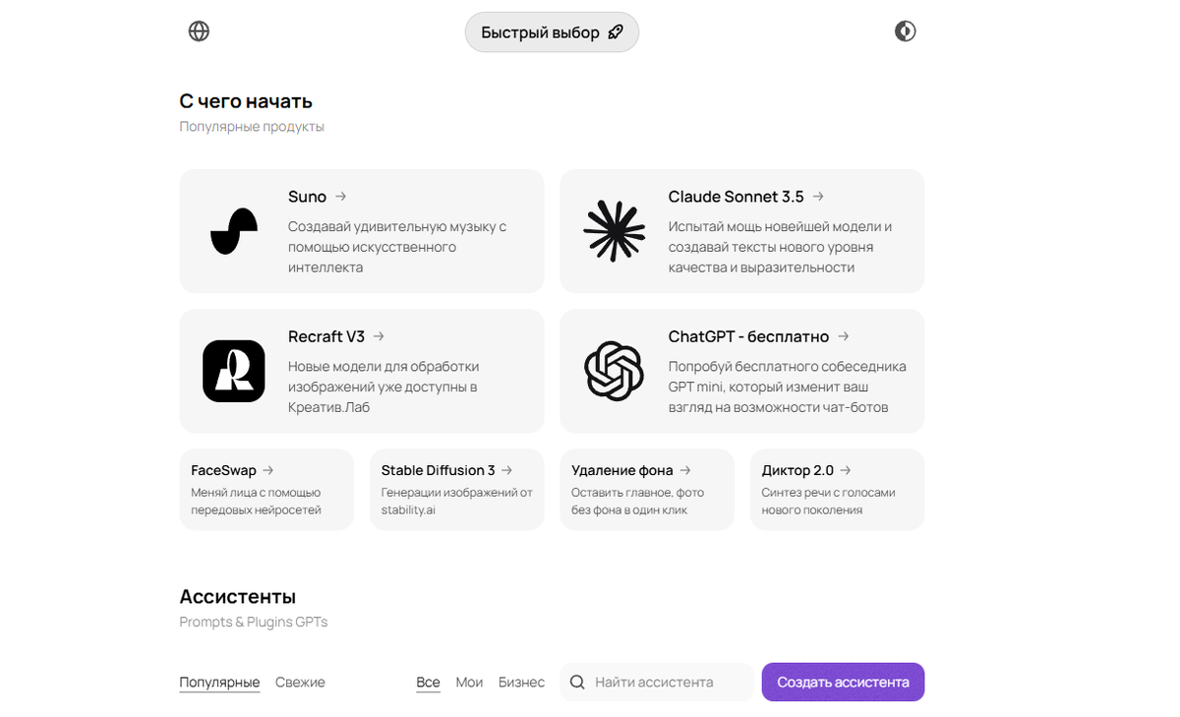Viewport: 1180px width, 717px height.
Task: Open the Stable Diffusion 3 card
Action: tap(456, 490)
